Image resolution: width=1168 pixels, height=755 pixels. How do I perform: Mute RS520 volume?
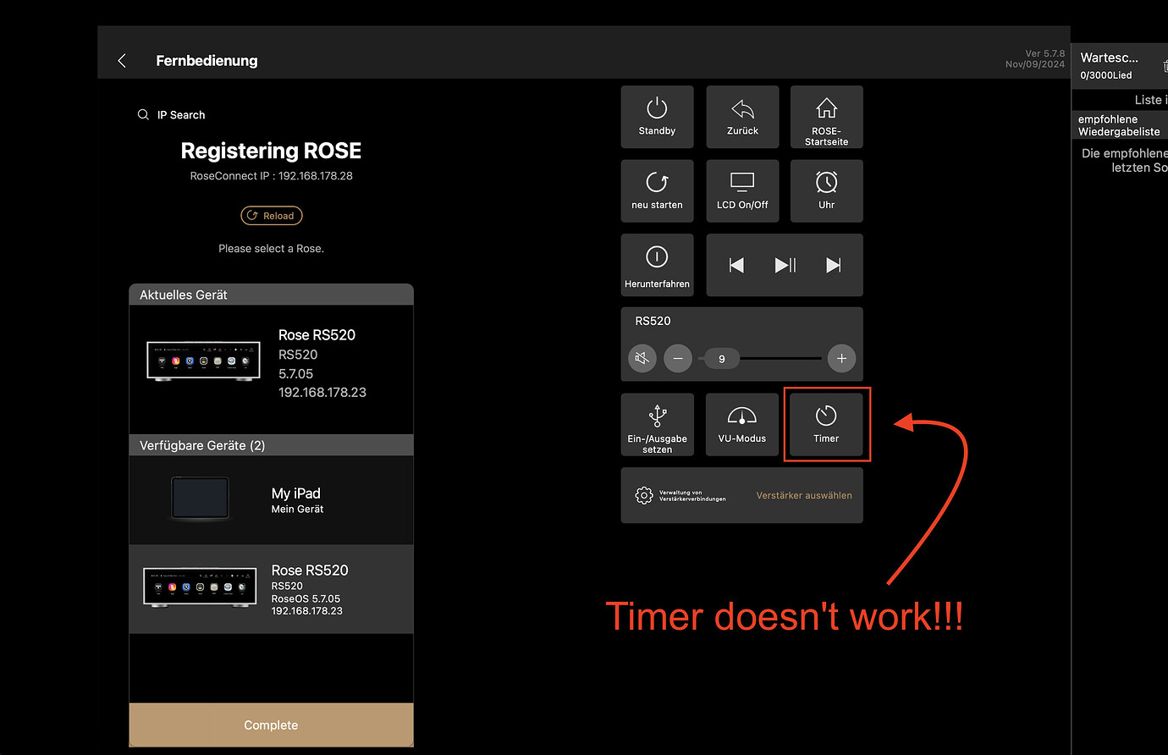642,359
